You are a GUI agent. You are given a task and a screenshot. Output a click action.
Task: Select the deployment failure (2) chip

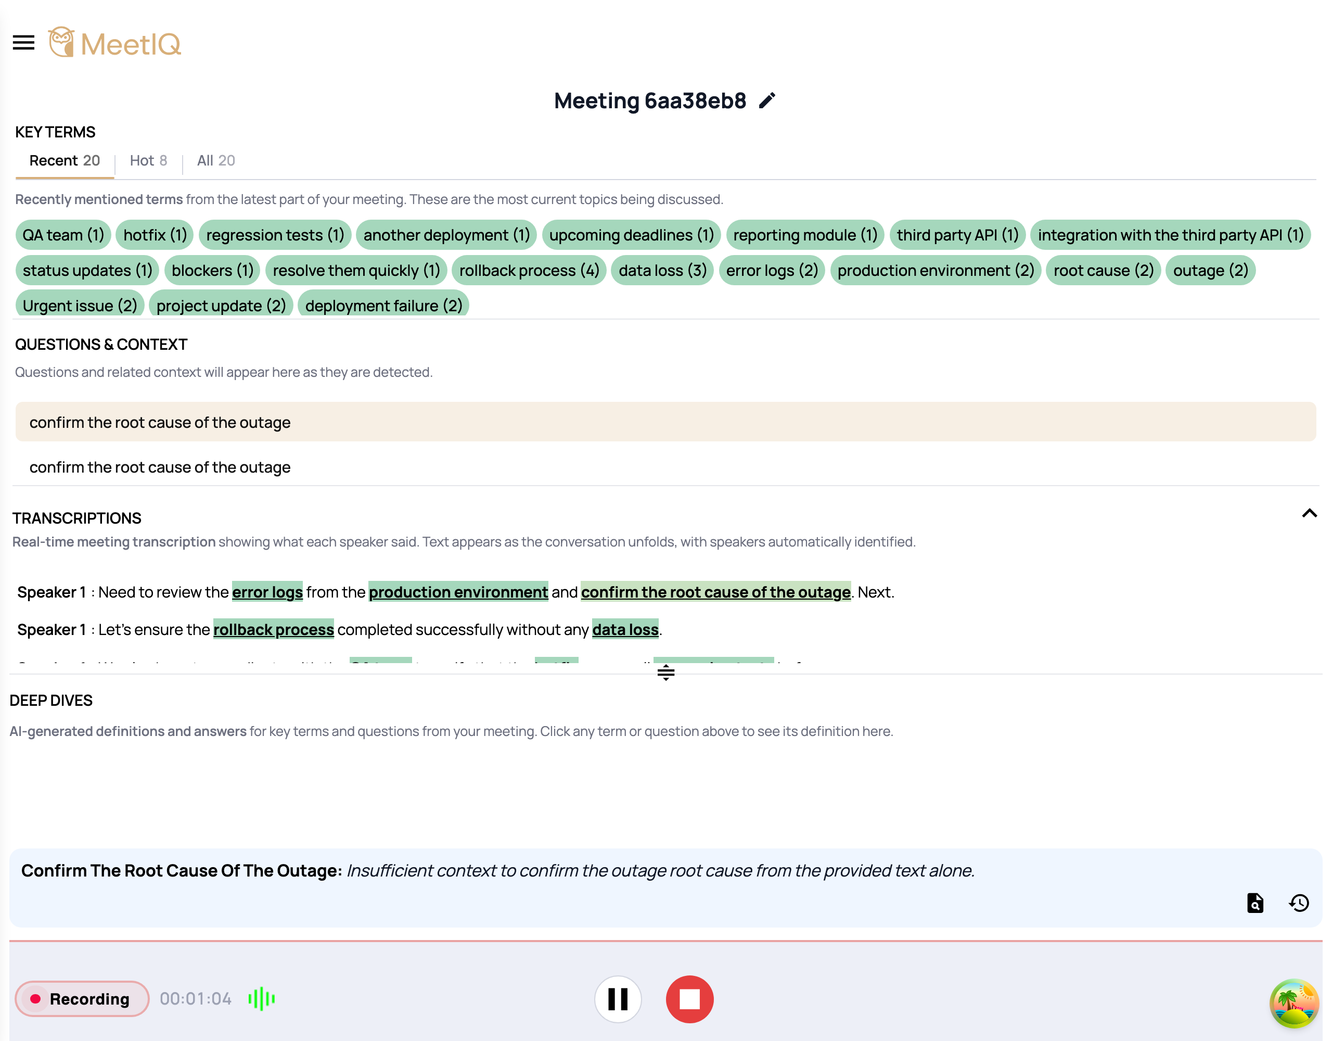383,304
